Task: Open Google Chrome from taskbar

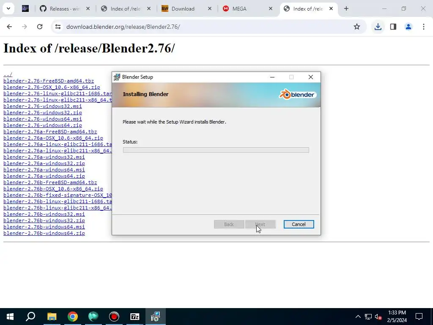Action: [x=72, y=317]
